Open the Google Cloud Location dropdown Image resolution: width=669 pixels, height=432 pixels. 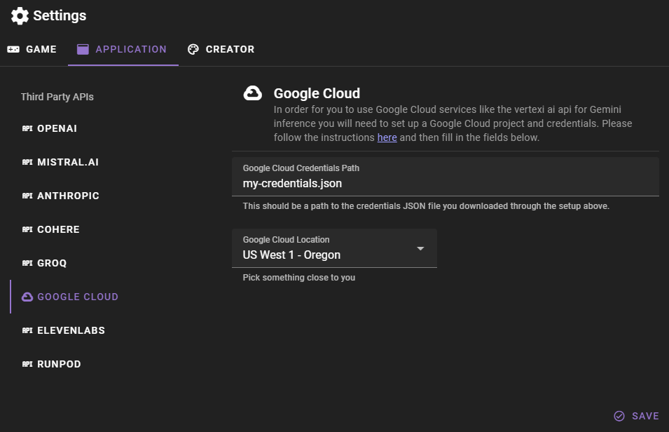click(420, 248)
